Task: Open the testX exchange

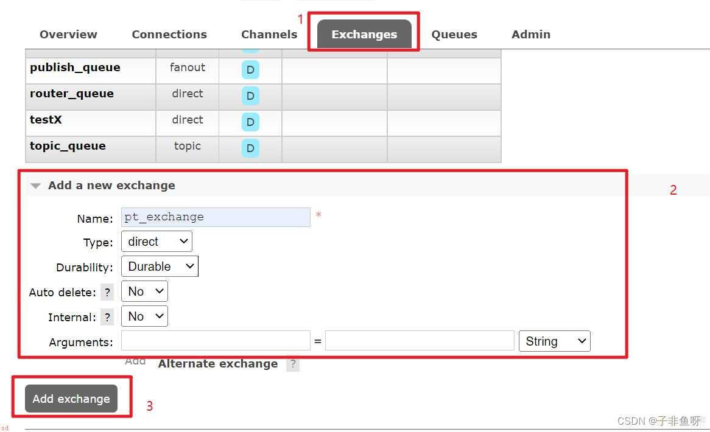Action: pos(46,120)
